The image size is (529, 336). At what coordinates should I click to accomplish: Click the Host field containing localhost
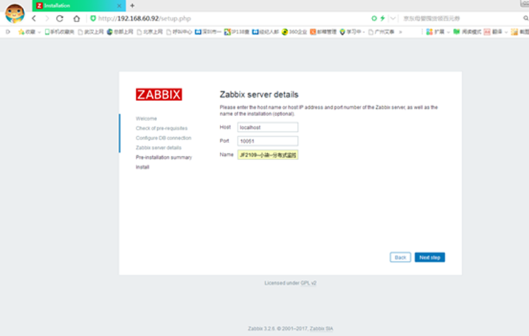[267, 127]
